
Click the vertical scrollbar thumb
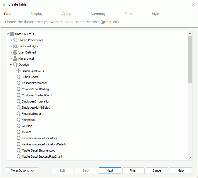tap(190, 59)
